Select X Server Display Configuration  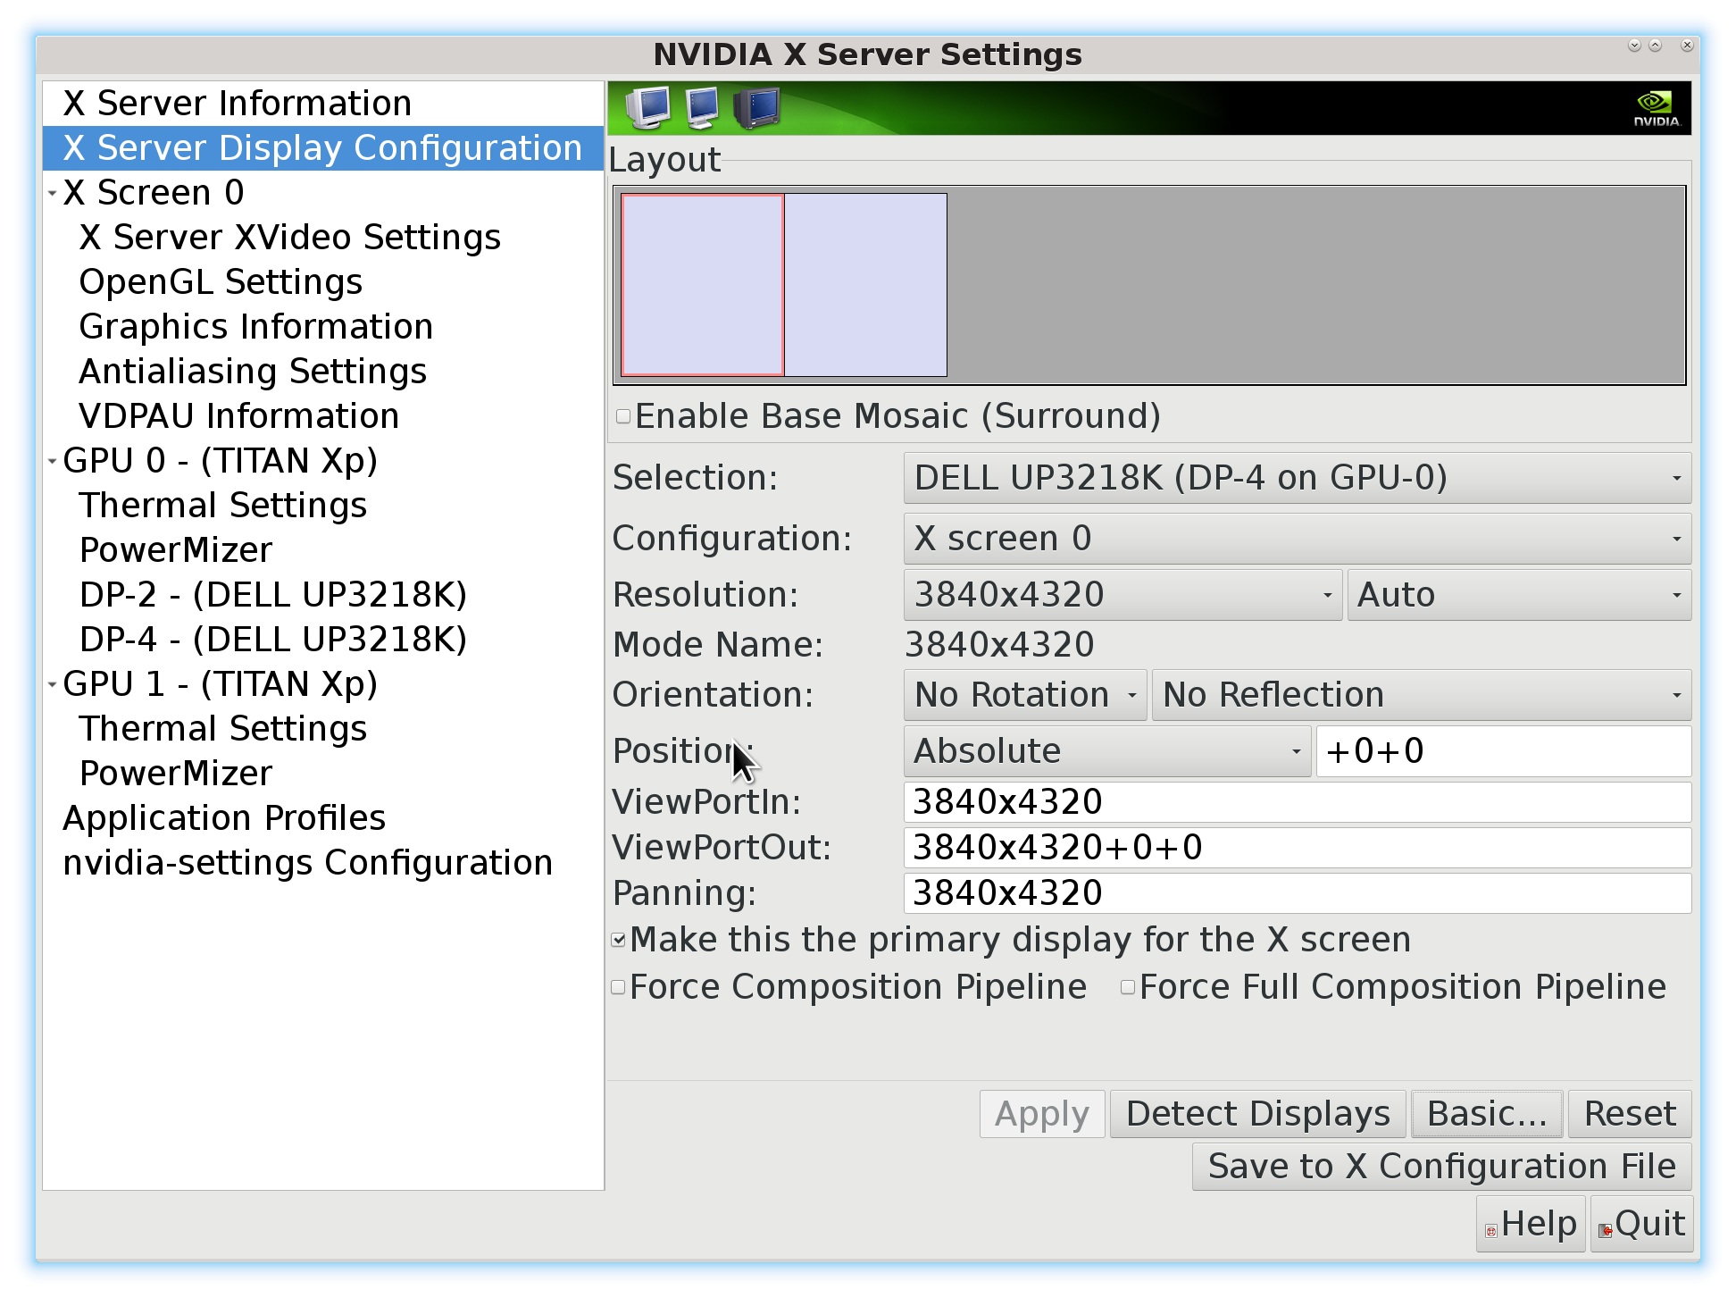323,148
